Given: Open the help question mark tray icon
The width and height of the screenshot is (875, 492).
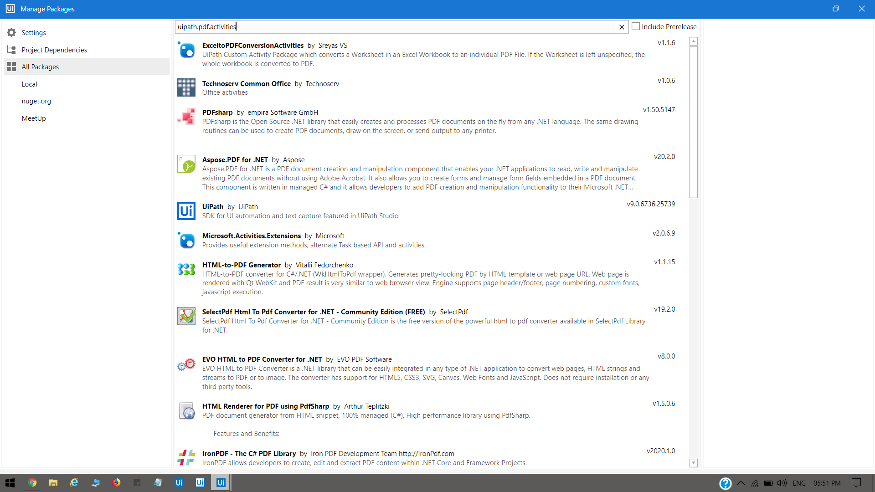Looking at the screenshot, I should tap(725, 483).
